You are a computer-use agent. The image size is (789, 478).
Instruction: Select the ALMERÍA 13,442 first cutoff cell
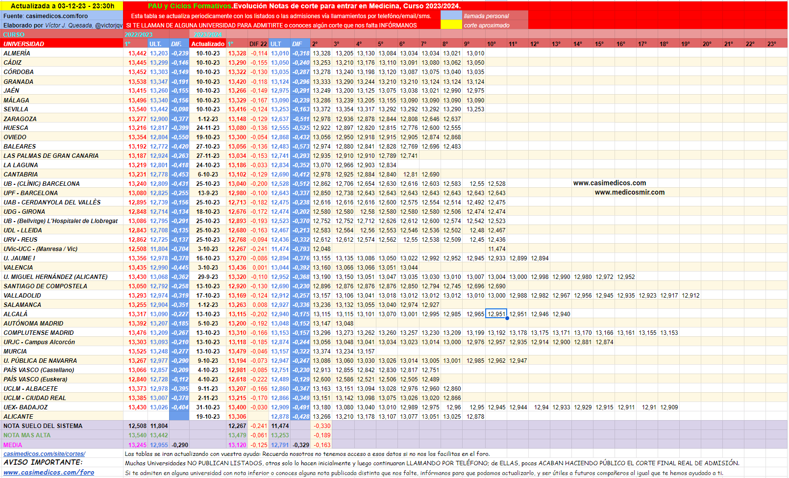pyautogui.click(x=137, y=53)
